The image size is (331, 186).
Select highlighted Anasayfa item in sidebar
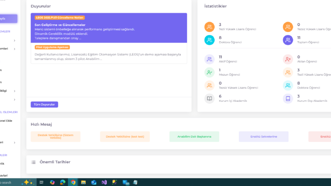[x=8, y=18]
